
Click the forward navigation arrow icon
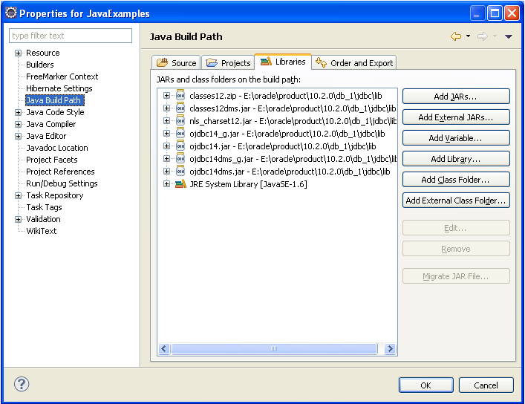pos(483,36)
